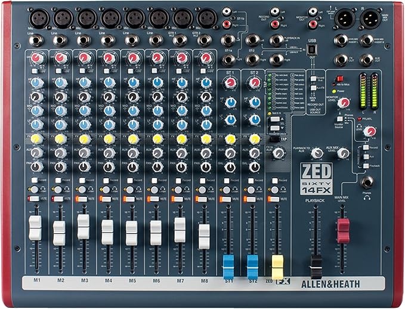405x309 pixels.
Task: Toggle the Aux-FX source switch
Action: tap(313, 88)
